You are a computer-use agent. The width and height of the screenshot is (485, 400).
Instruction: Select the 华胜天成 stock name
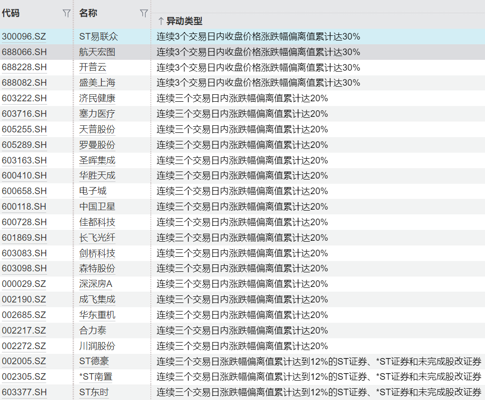pos(97,176)
